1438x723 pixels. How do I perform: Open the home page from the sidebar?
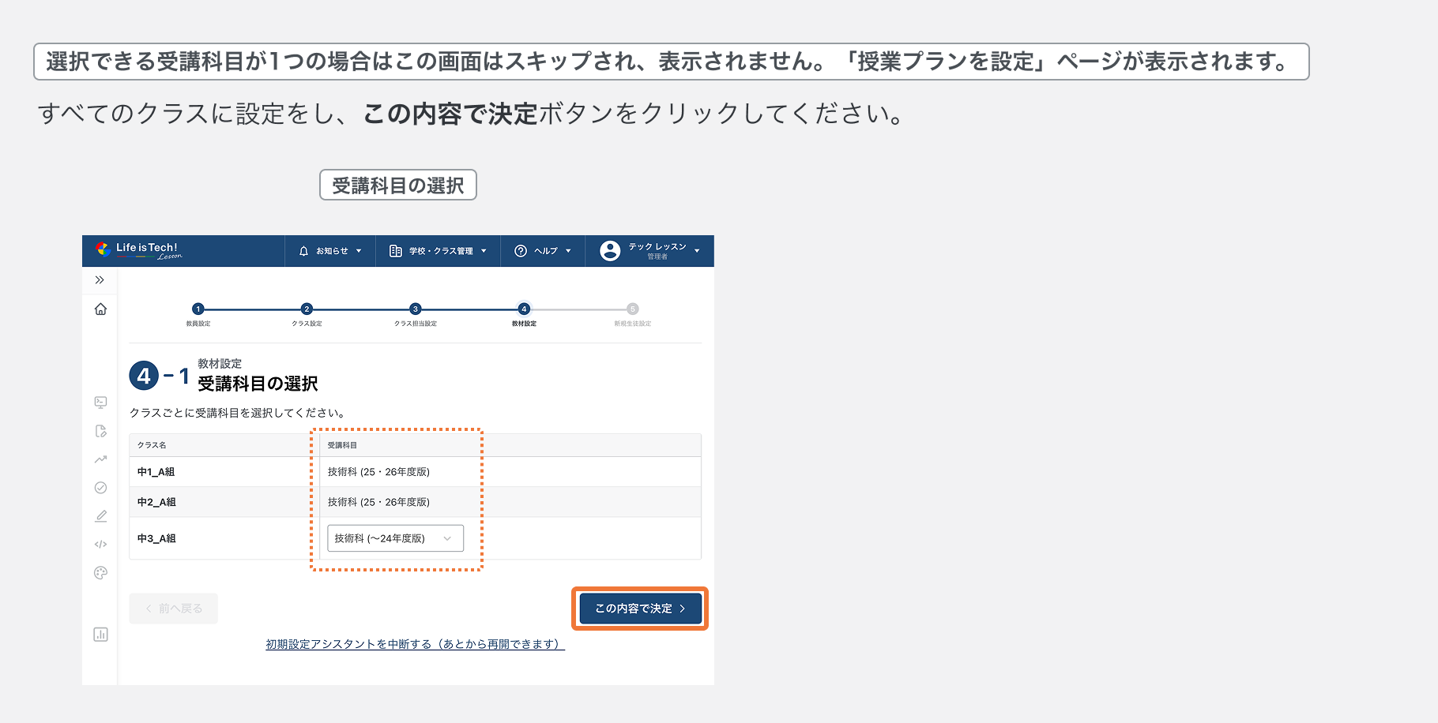click(x=100, y=309)
